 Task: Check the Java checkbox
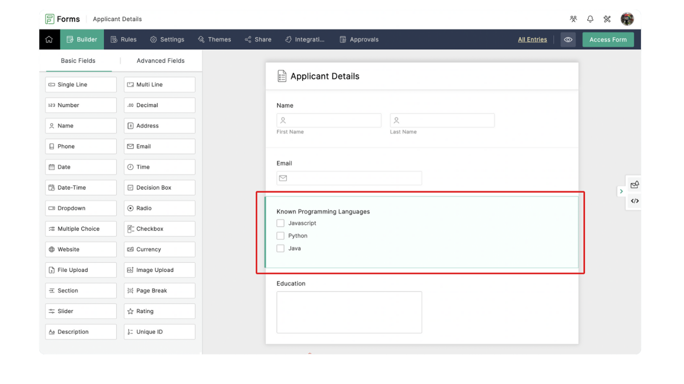click(x=280, y=248)
